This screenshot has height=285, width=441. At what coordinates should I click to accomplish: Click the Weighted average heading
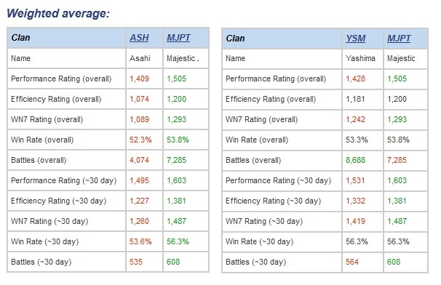click(58, 14)
